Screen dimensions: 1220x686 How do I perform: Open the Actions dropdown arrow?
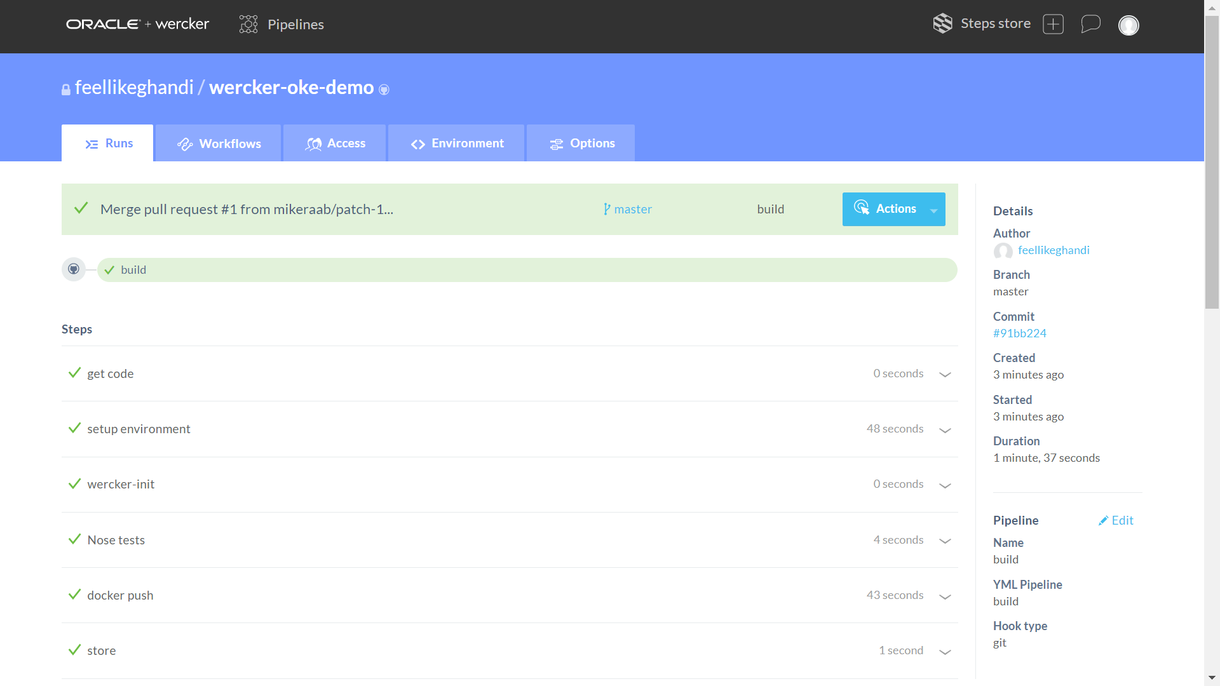click(x=933, y=210)
